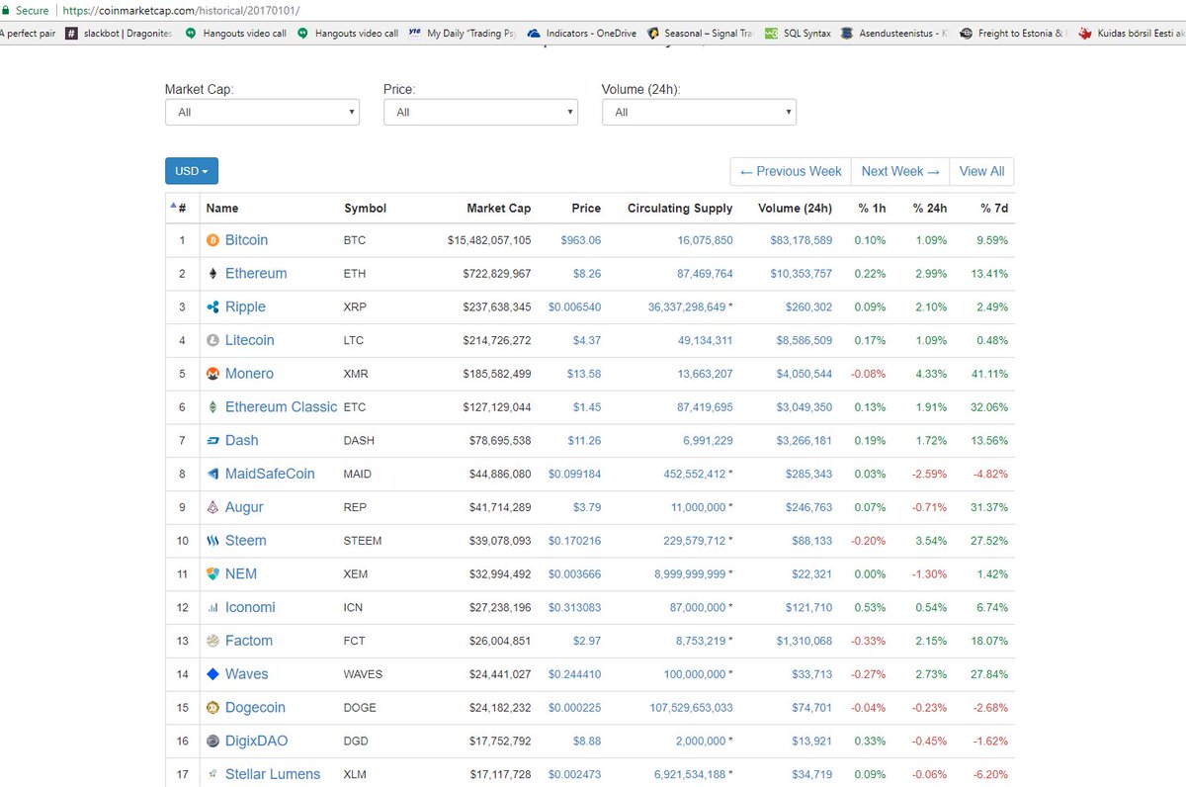Click Dogecoin circulating supply 107,529,653,033
Image resolution: width=1186 pixels, height=787 pixels.
(692, 708)
